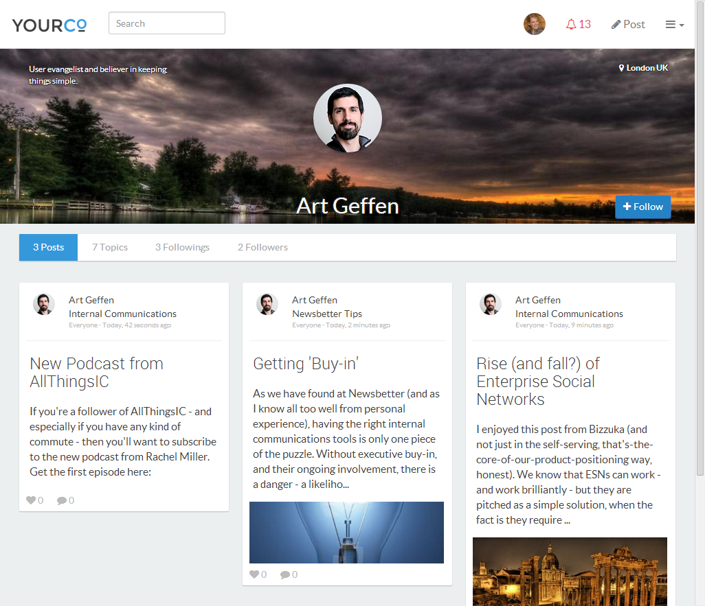Click the heart icon on Getting 'Buy-in' post
This screenshot has height=606, width=705.
255,574
